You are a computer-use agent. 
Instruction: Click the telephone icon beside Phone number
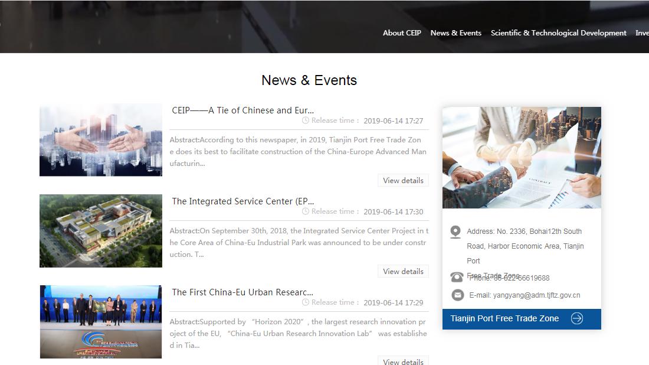(x=457, y=277)
